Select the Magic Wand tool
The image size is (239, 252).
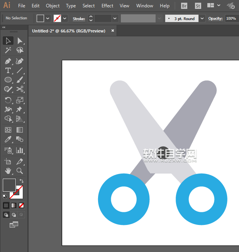click(8, 50)
